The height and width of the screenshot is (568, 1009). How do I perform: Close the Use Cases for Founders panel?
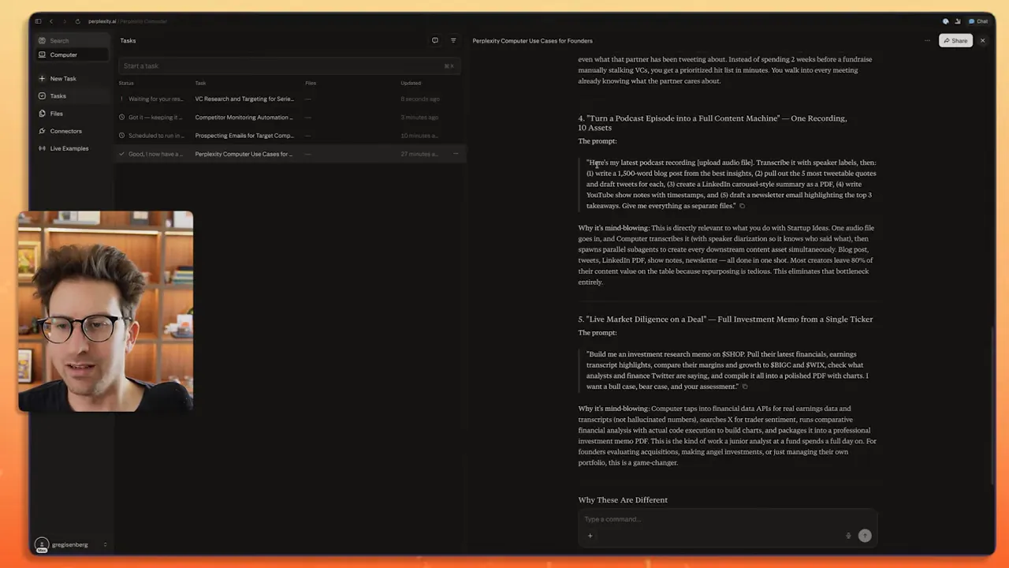point(982,40)
